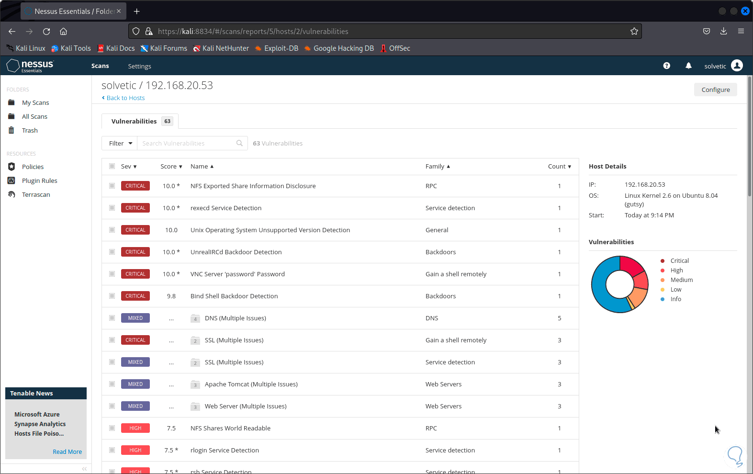Toggle the select-all checkbox in table header
753x474 pixels.
coord(112,166)
